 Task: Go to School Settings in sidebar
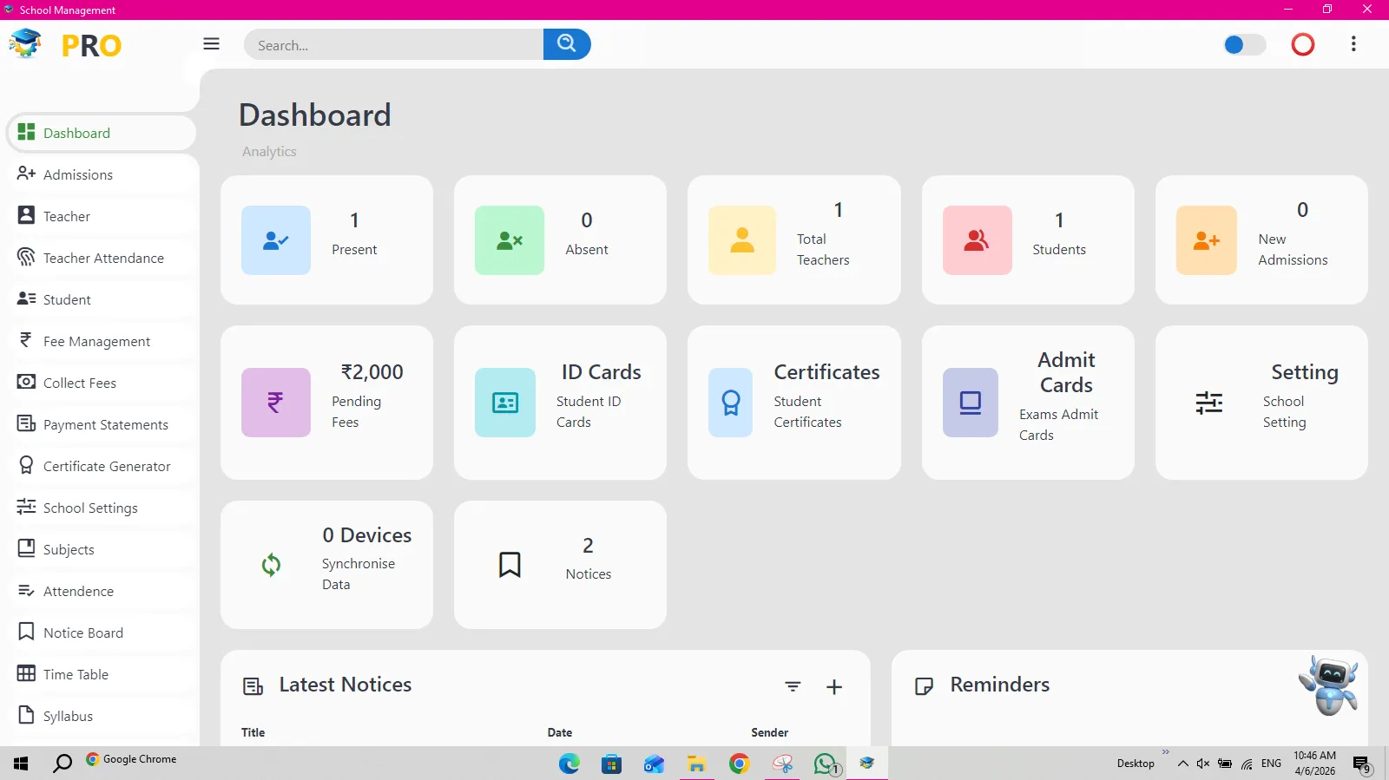pos(102,508)
